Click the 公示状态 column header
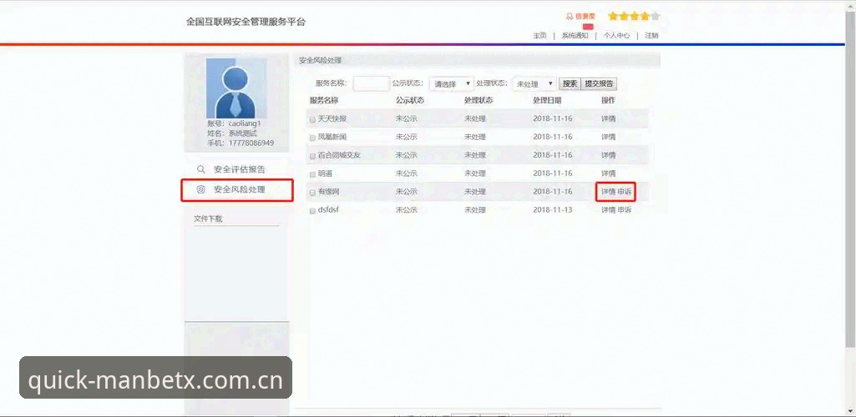 [x=410, y=101]
